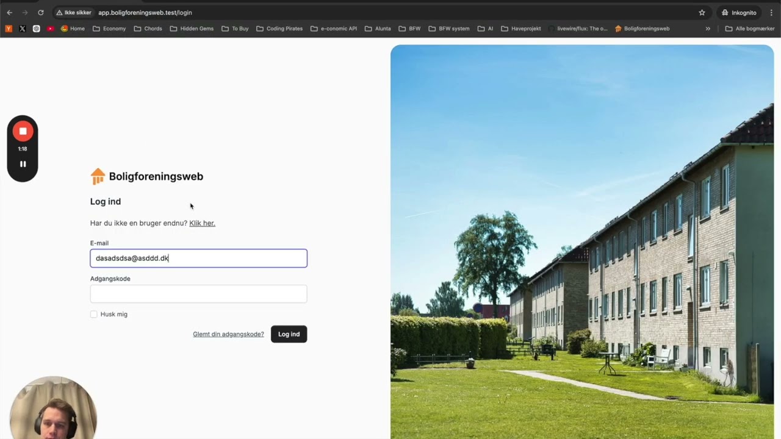The image size is (781, 439).
Task: Open the To Buy bookmarks folder
Action: coord(235,29)
